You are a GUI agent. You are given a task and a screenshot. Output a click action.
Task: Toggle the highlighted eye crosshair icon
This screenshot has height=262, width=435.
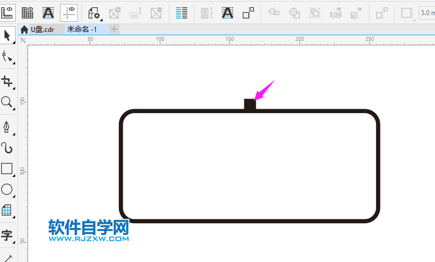click(68, 12)
